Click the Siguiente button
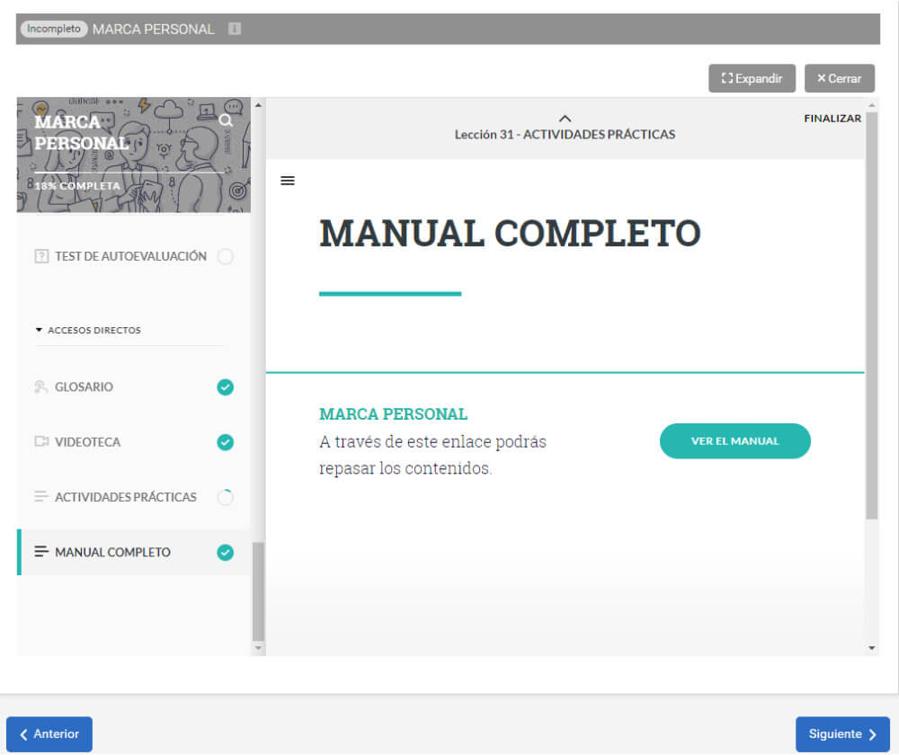The width and height of the screenshot is (899, 755). (x=842, y=734)
